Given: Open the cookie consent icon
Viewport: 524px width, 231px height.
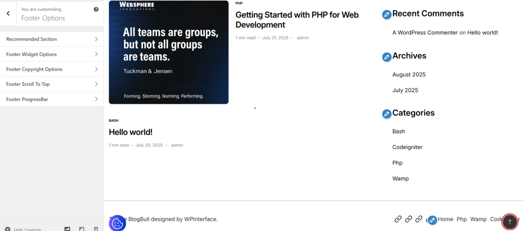Looking at the screenshot, I should point(117,223).
